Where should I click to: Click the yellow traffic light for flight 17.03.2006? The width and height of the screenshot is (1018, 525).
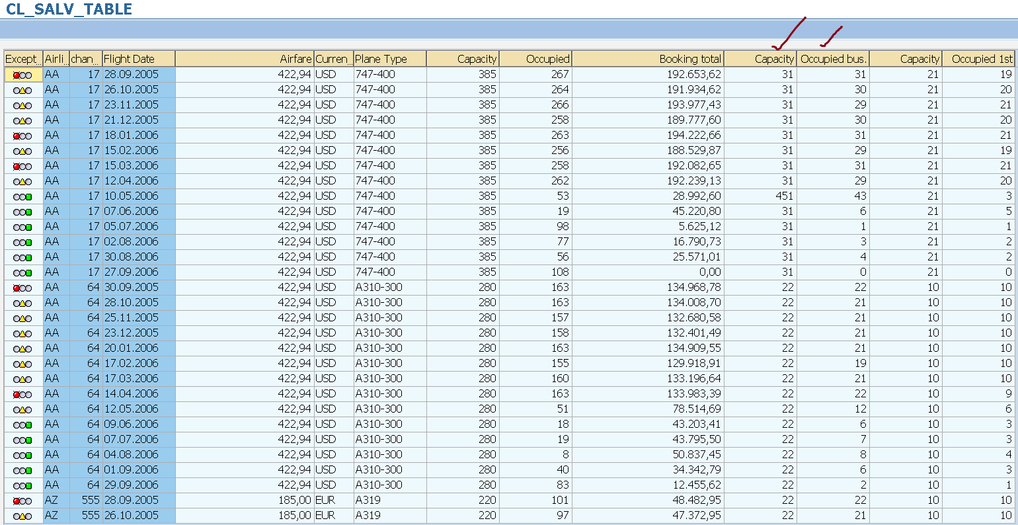pos(22,379)
